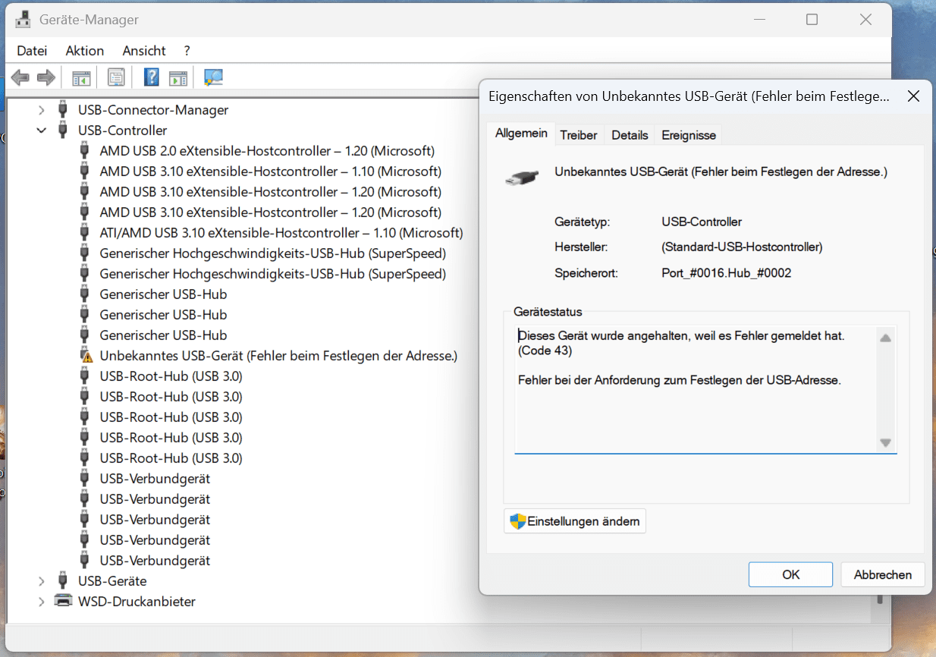Collapse the USB-Controller node
The height and width of the screenshot is (657, 936).
coord(42,130)
